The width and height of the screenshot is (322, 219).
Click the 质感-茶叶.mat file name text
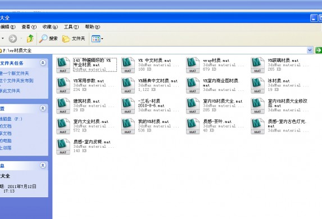217,121
